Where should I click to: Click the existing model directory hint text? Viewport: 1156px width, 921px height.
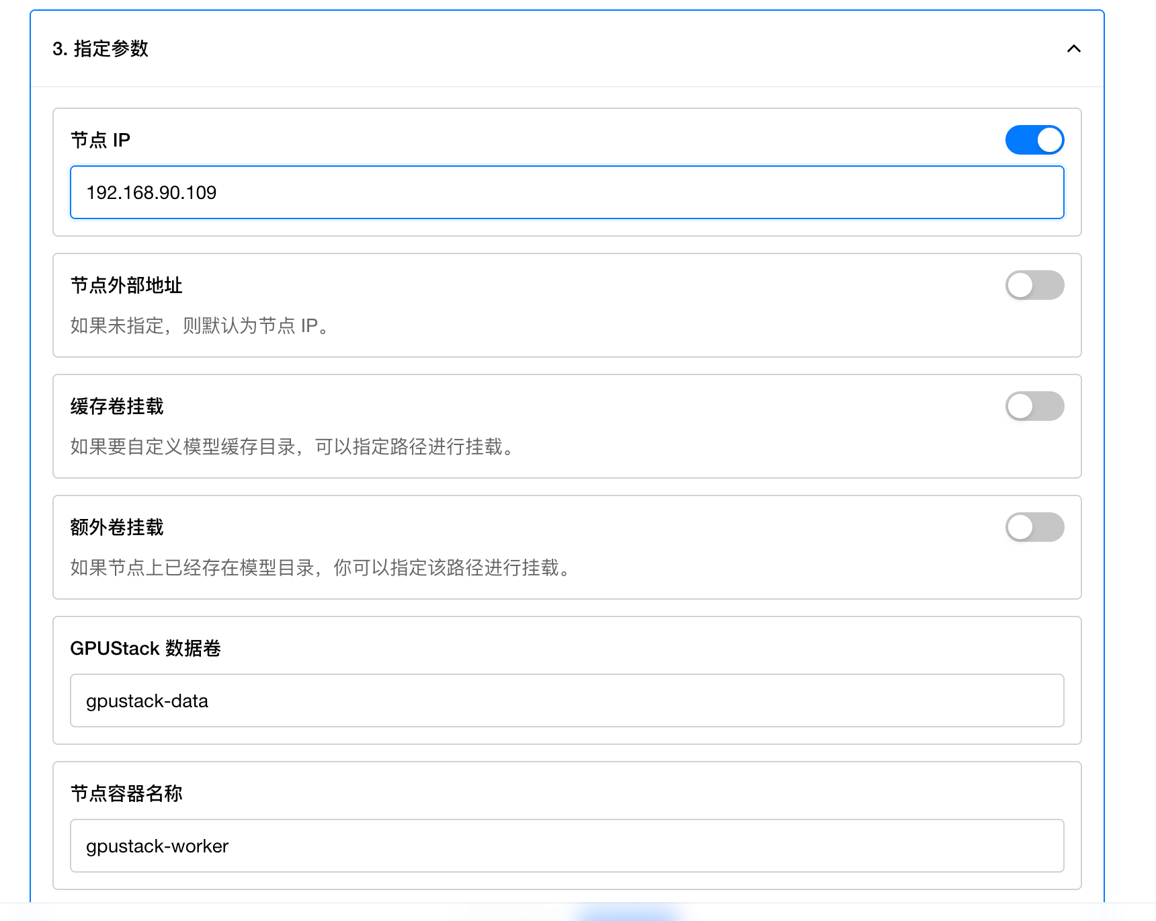[x=321, y=567]
